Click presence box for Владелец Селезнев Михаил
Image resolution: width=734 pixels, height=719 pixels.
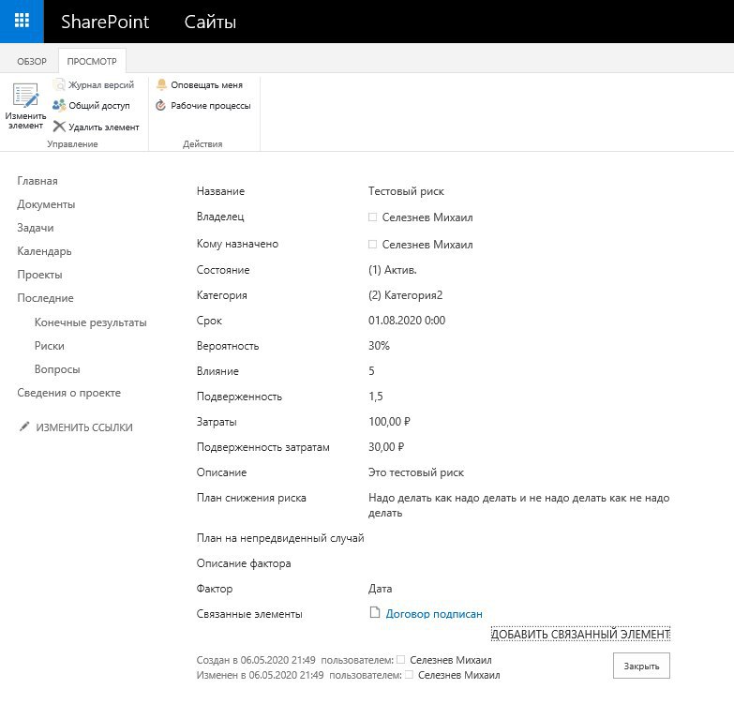pos(372,217)
